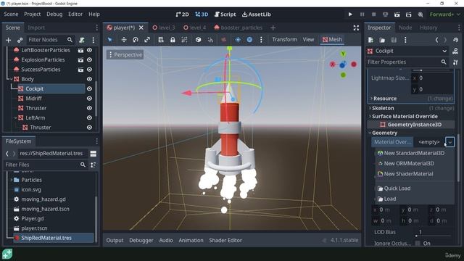The image size is (464, 261).
Task: Open Inspector object history icon
Action: [x=456, y=40]
